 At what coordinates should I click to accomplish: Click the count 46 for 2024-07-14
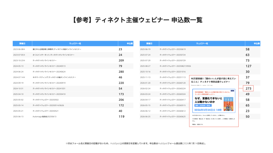pos(120,77)
